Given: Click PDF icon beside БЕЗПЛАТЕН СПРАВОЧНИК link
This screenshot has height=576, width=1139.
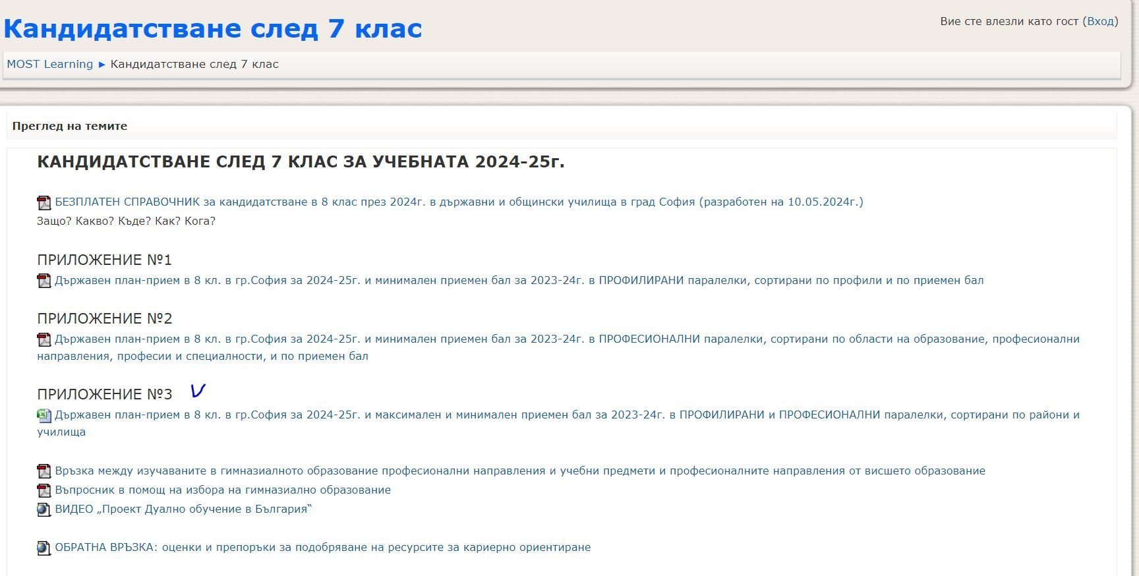Looking at the screenshot, I should [44, 203].
